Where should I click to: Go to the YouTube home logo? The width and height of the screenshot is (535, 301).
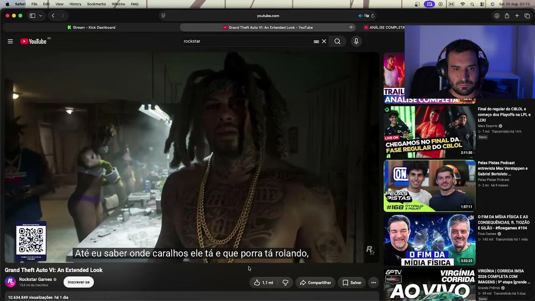click(33, 41)
